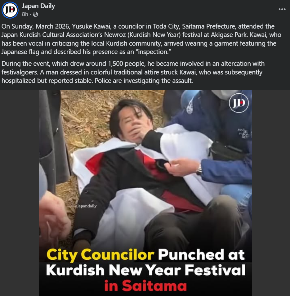Open the Japan Daily profile avatar
The height and width of the screenshot is (296, 290).
pos(10,10)
